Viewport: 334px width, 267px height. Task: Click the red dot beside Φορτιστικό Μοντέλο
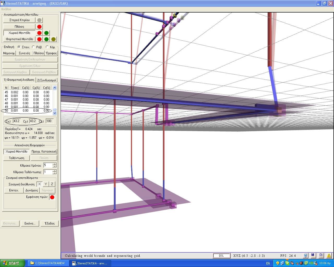39,39
